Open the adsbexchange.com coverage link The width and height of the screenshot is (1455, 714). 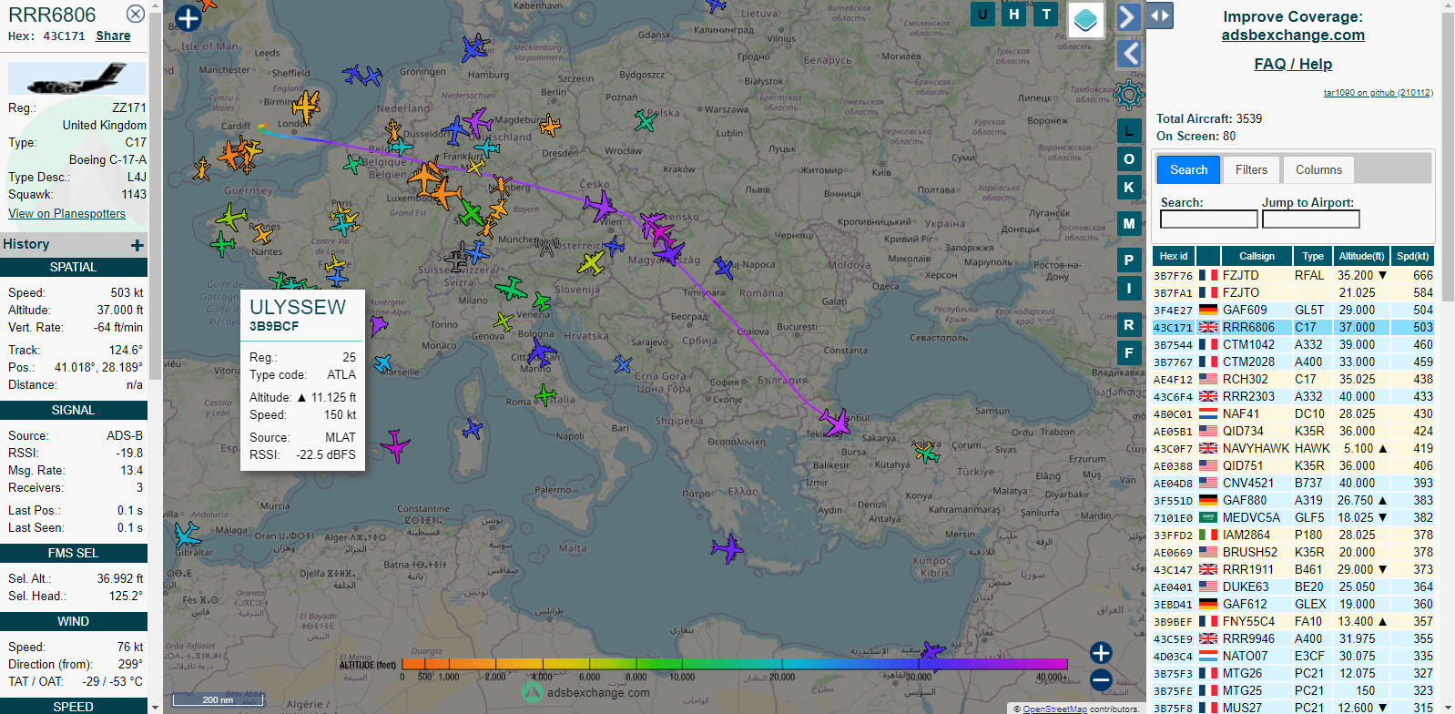(1293, 36)
